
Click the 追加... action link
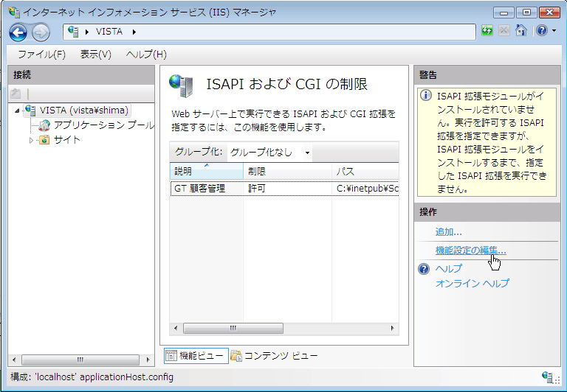point(449,232)
